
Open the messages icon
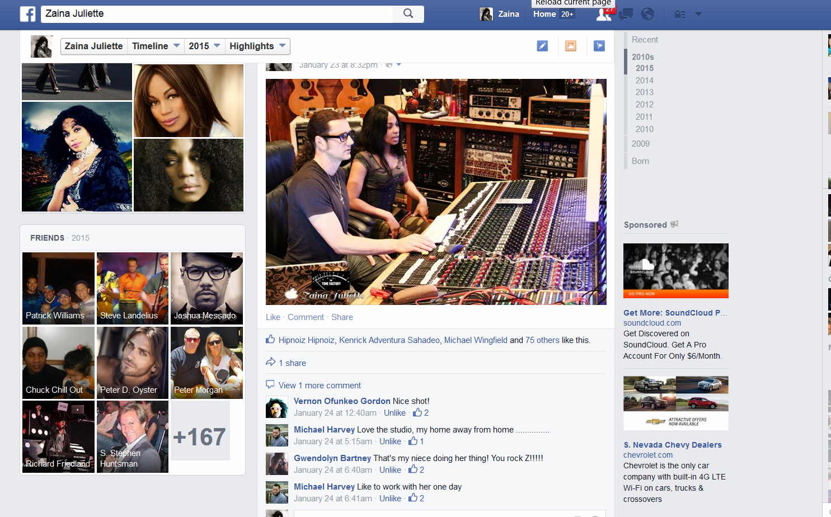(x=626, y=14)
